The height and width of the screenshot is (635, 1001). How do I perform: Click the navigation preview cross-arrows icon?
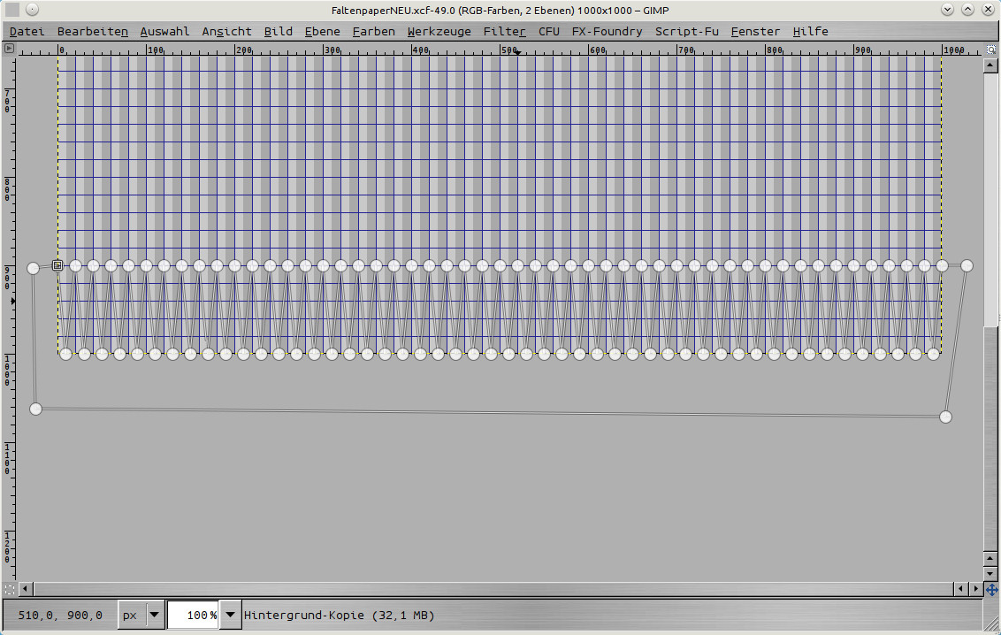pos(991,589)
